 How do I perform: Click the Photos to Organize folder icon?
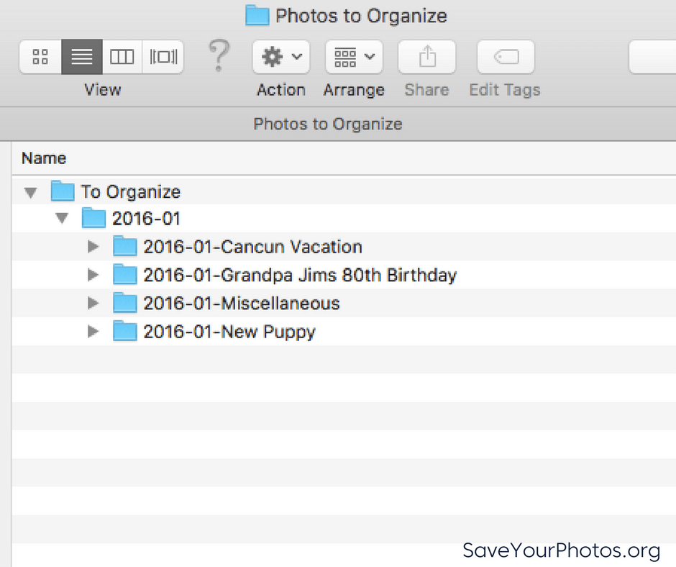click(x=257, y=15)
